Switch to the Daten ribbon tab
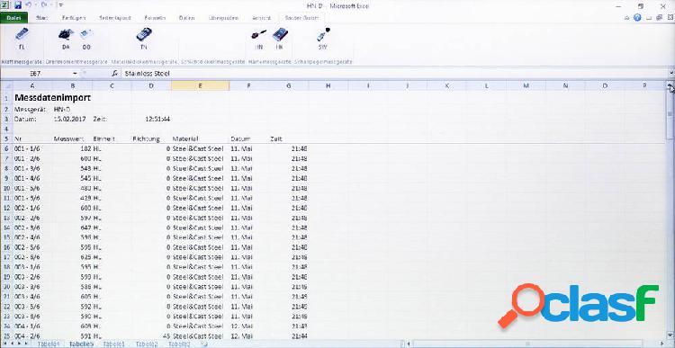The image size is (675, 348). pyautogui.click(x=187, y=18)
